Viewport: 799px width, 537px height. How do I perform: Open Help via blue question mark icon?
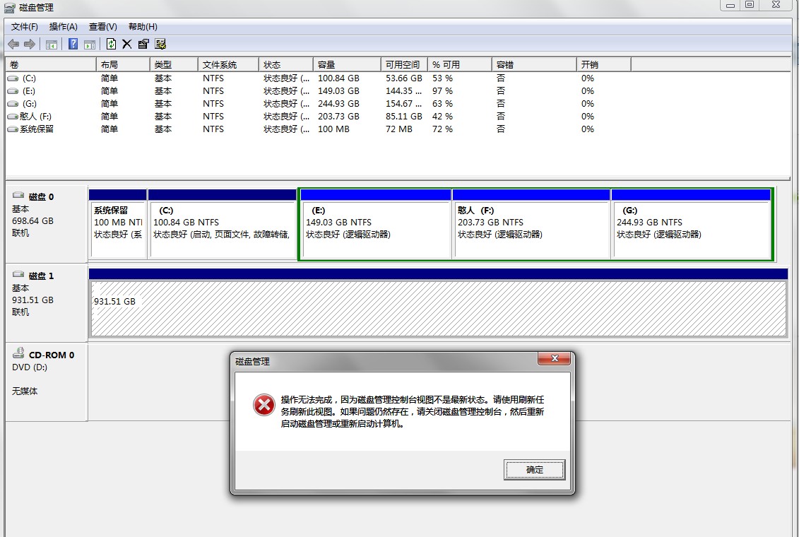73,44
